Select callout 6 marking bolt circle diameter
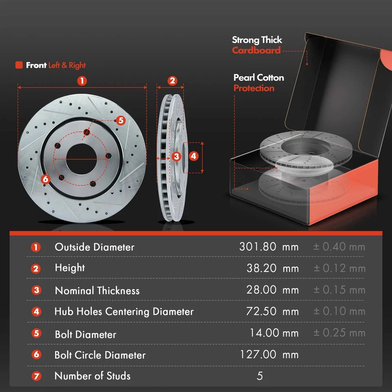The width and height of the screenshot is (392, 392). coord(45,178)
